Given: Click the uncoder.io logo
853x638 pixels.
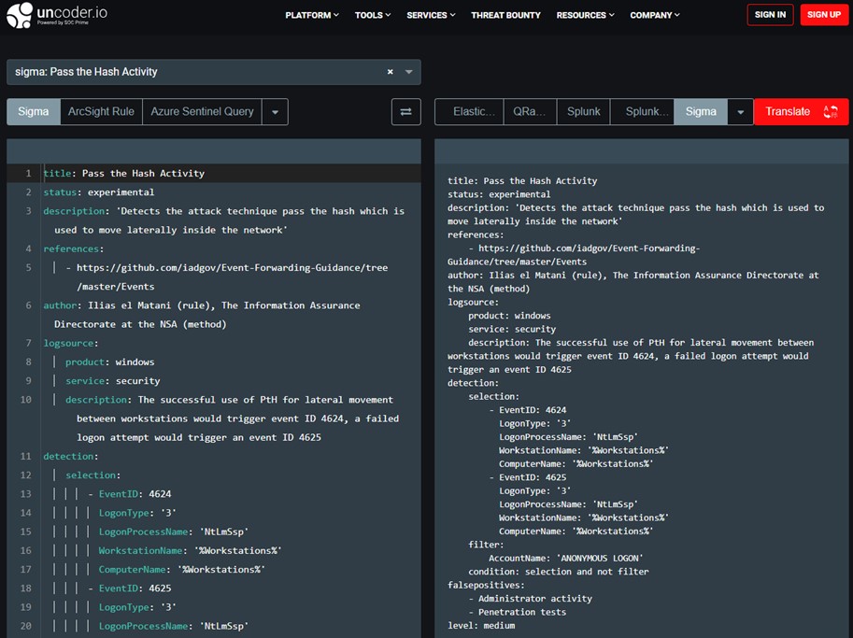Looking at the screenshot, I should pyautogui.click(x=58, y=16).
